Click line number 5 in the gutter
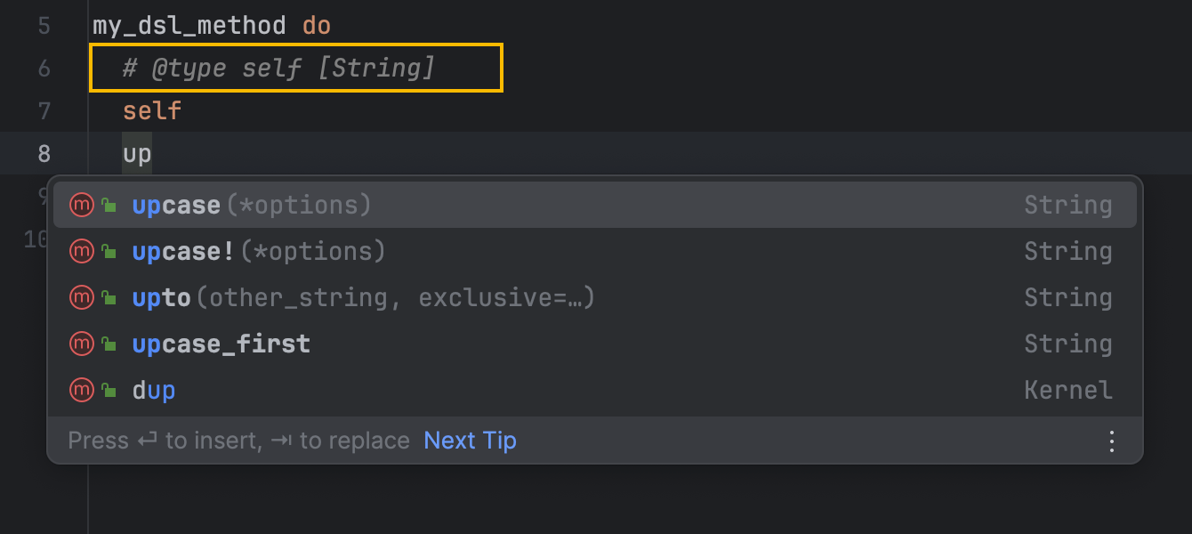Screen dimensions: 1192x534 pyautogui.click(x=44, y=26)
